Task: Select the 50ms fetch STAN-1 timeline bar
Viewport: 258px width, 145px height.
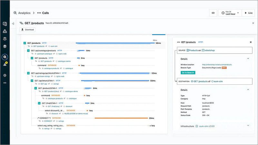Action: (x=115, y=81)
